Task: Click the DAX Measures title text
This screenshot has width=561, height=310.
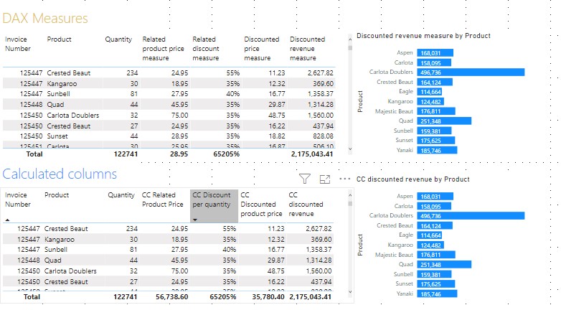Action: click(x=45, y=18)
